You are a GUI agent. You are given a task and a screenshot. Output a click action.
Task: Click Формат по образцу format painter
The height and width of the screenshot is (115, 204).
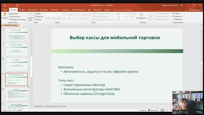tap(18, 19)
